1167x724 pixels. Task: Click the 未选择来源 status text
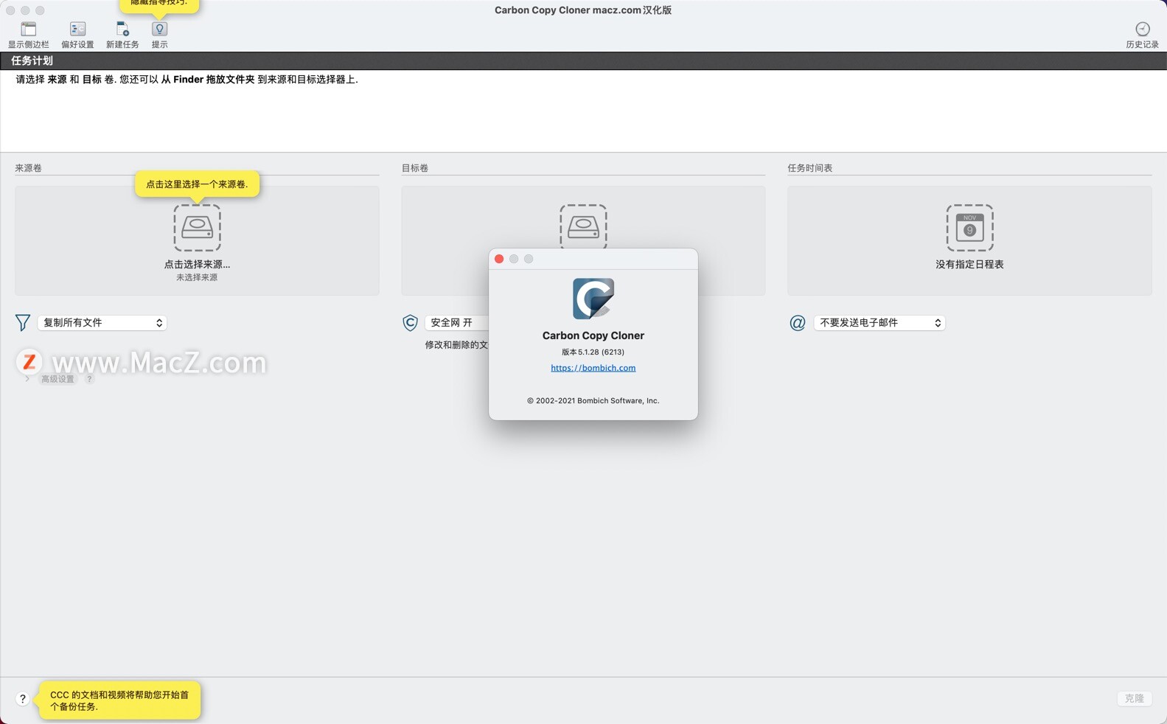[x=197, y=278]
